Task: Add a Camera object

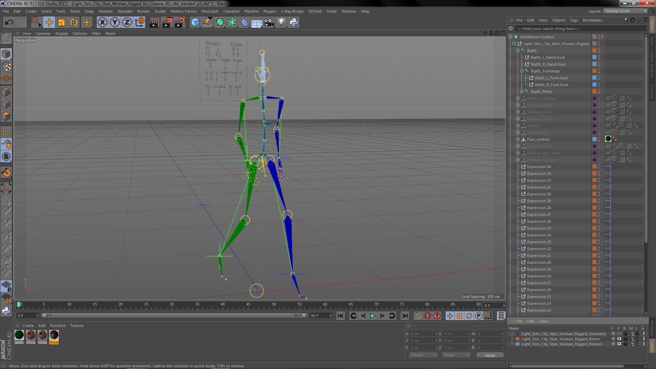Action: (x=269, y=23)
